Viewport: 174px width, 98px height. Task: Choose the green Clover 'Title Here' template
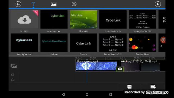click(83, 19)
